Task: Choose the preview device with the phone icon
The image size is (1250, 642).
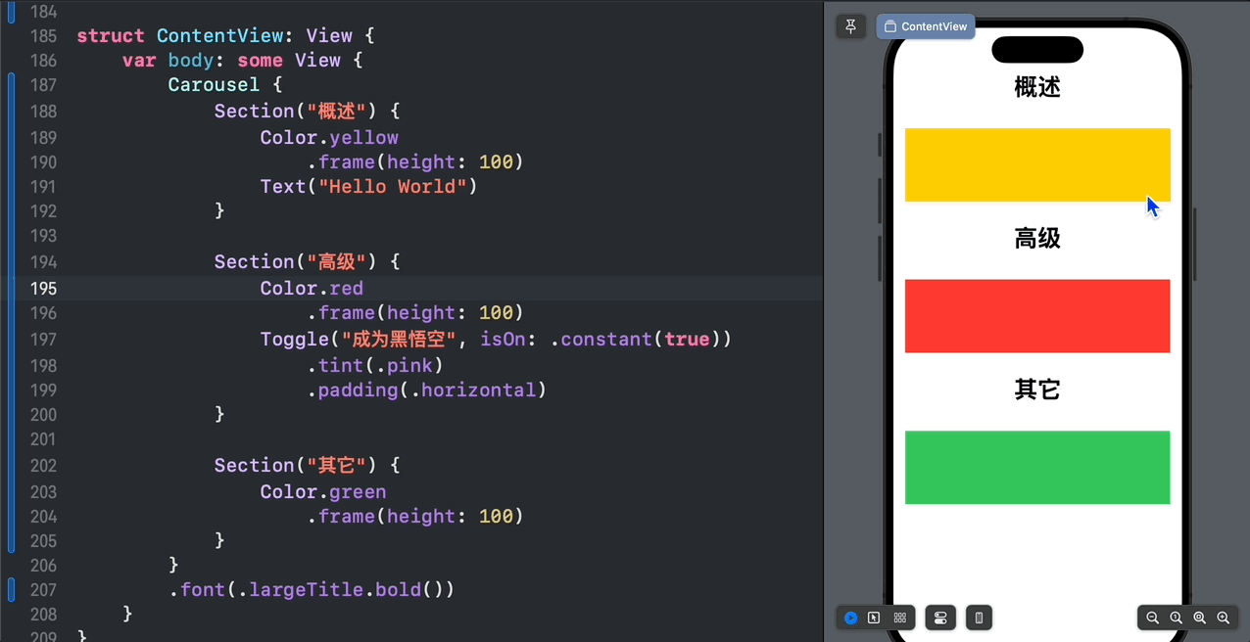Action: coord(979,618)
